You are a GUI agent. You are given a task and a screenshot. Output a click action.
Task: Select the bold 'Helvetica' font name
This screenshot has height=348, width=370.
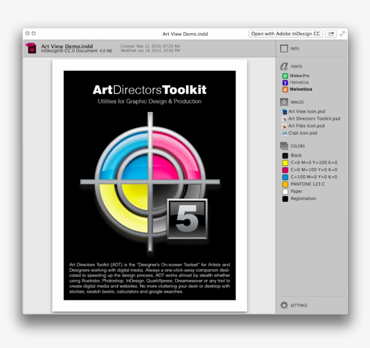(301, 89)
